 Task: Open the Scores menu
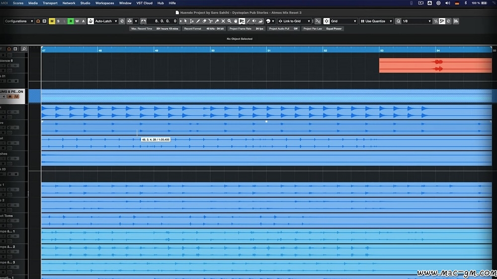[18, 3]
